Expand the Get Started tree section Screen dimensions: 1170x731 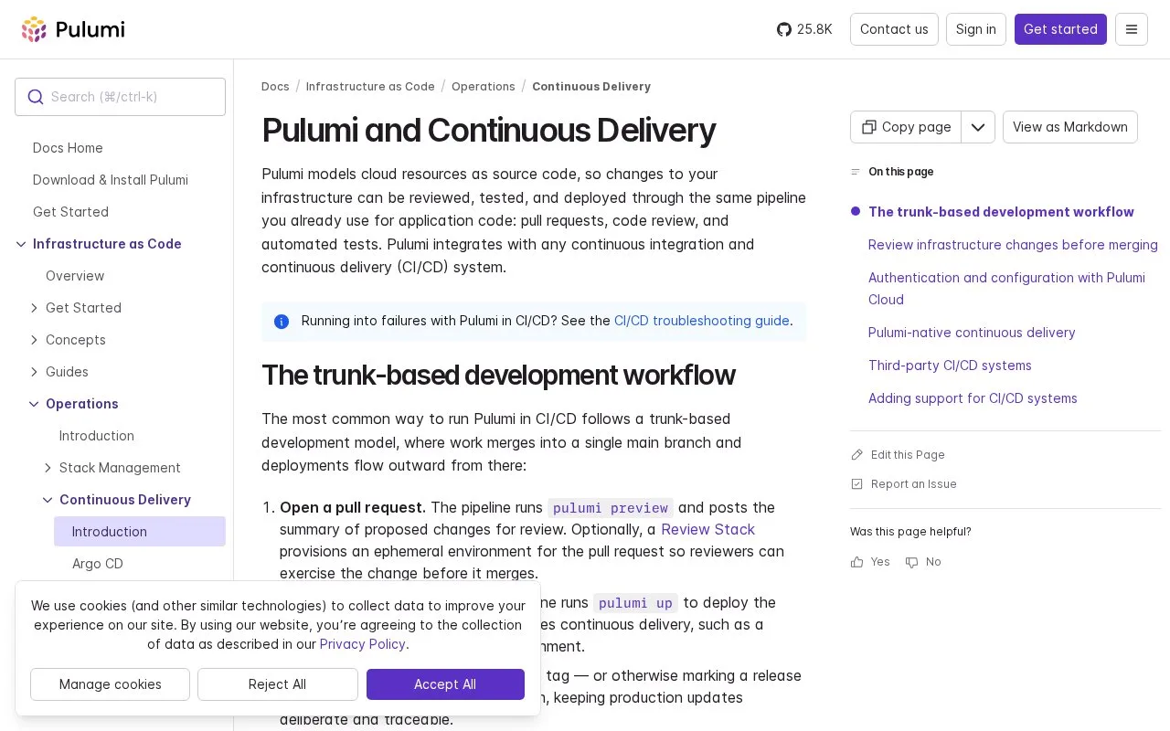pyautogui.click(x=34, y=308)
